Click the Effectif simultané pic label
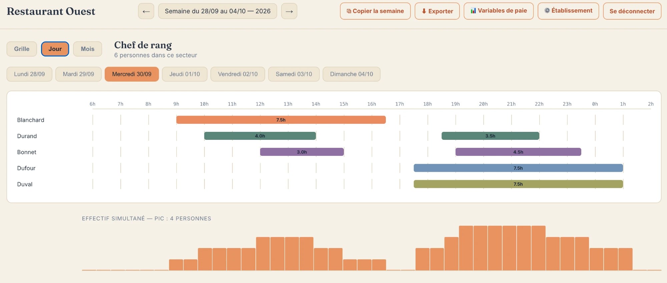The width and height of the screenshot is (667, 283). (x=146, y=218)
